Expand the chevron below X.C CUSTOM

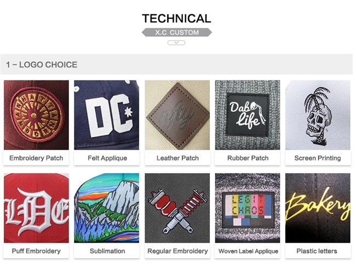[x=176, y=43]
